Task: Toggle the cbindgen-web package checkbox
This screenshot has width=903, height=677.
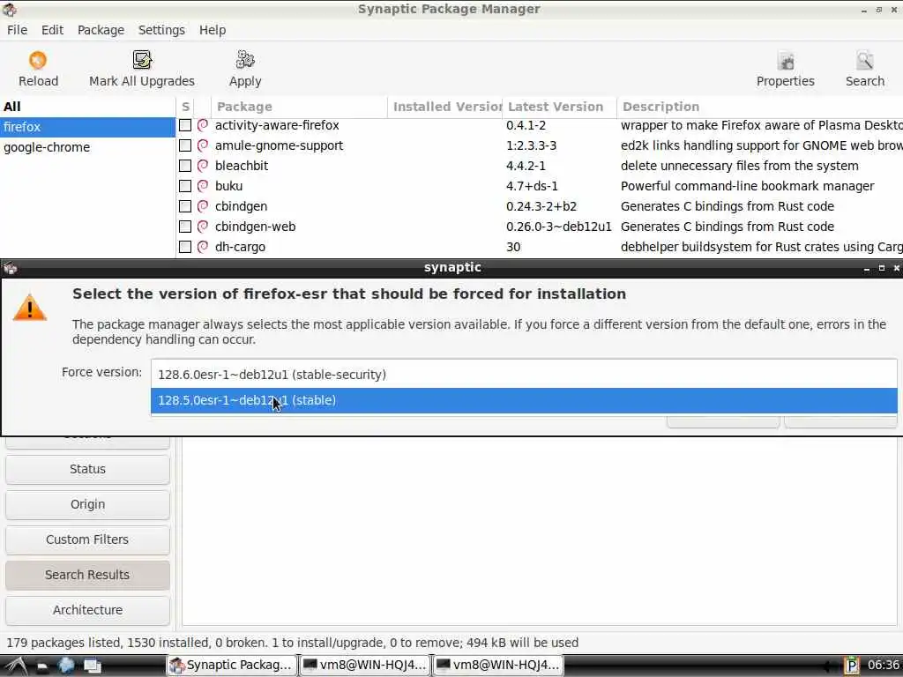Action: [185, 227]
